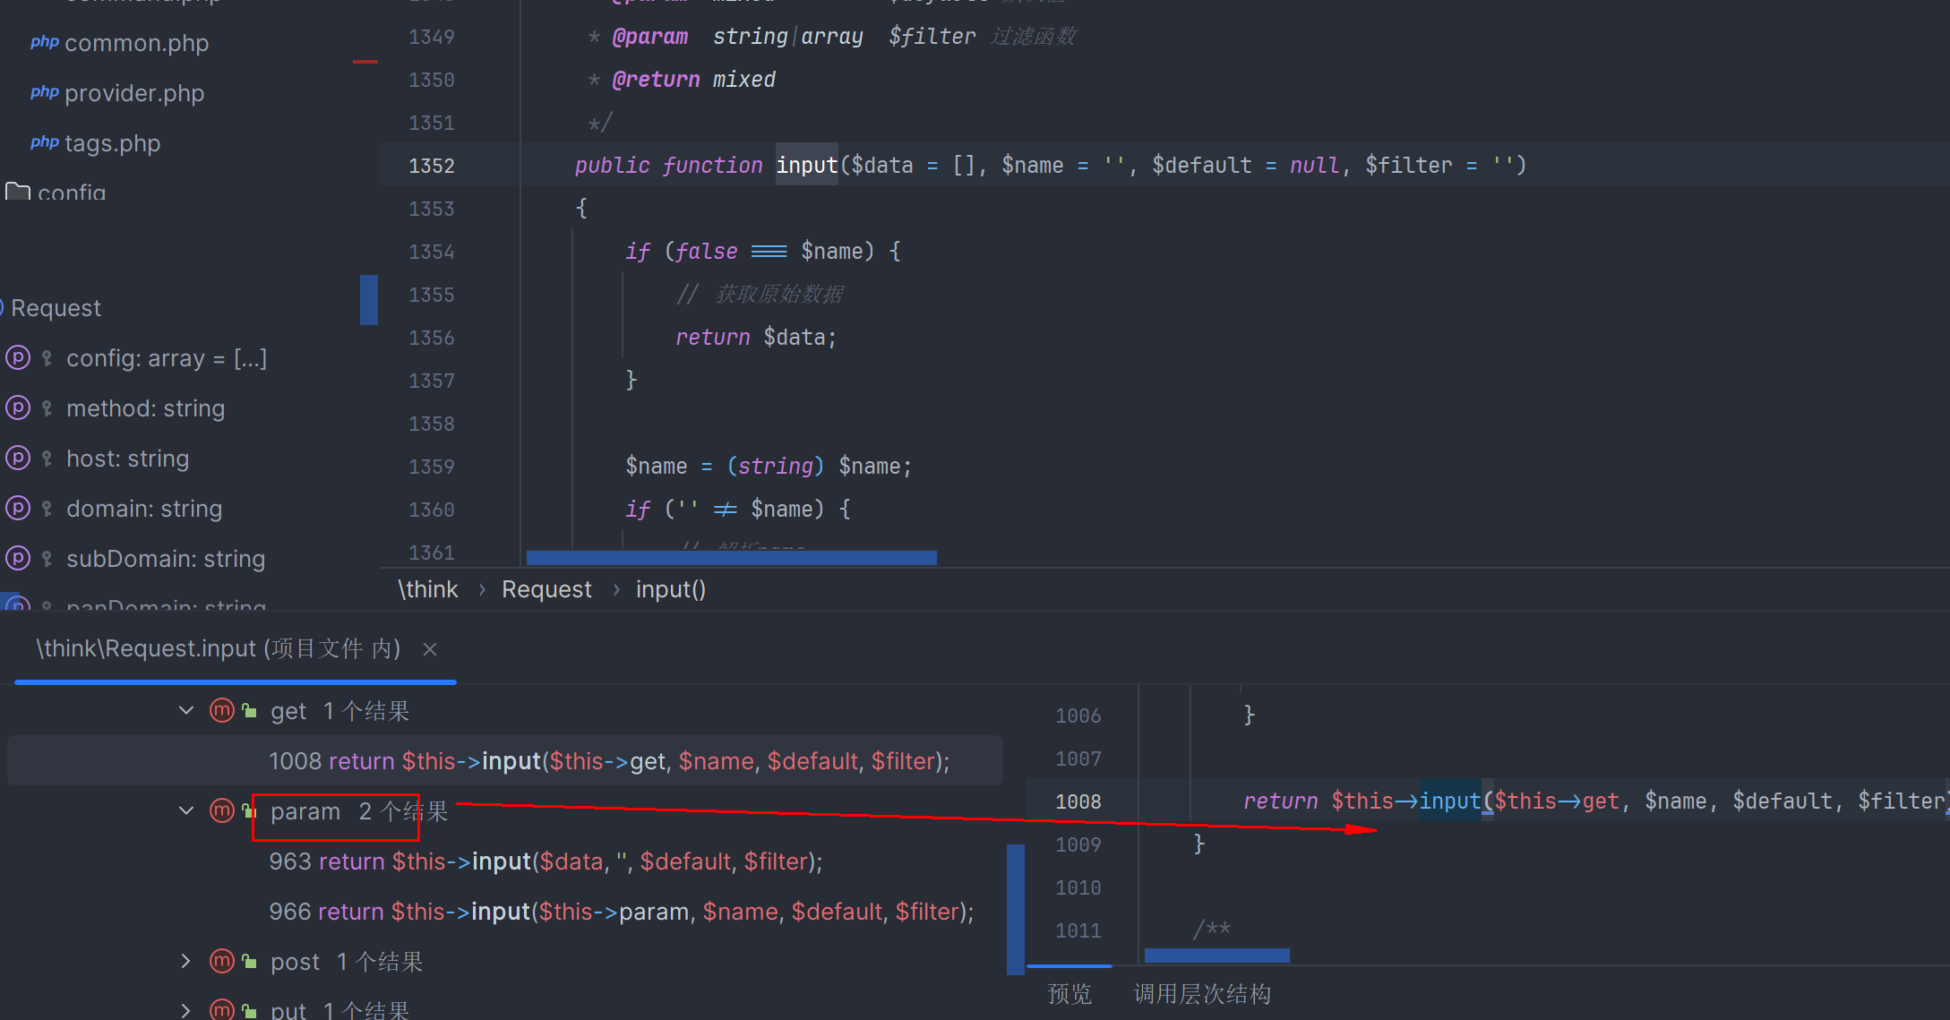The width and height of the screenshot is (1950, 1020).
Task: Open common.php file in project tree
Action: 136,43
